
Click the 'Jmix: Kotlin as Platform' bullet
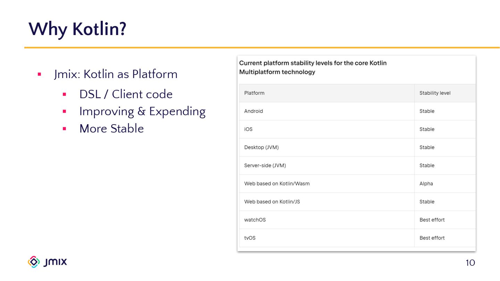click(116, 74)
